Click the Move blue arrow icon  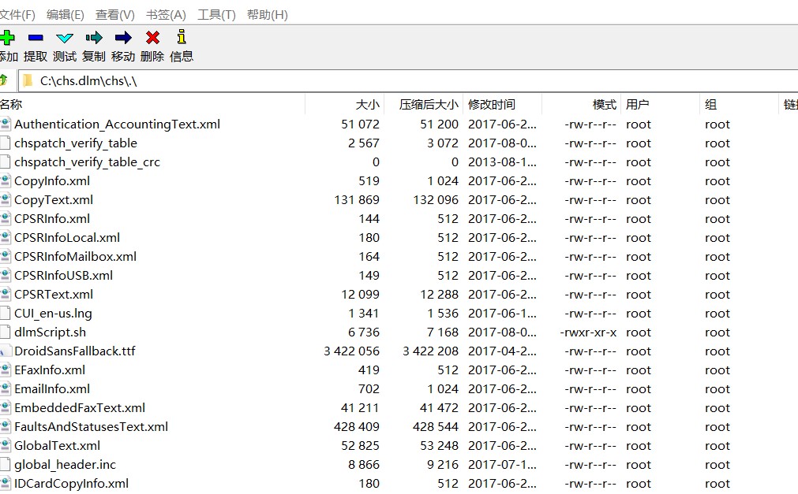click(x=123, y=38)
